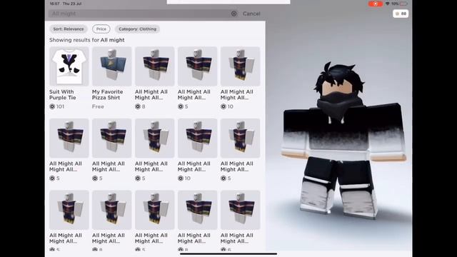The image size is (457, 257).
Task: Tap the 16:07 Thu 23 Jul clock
Action: pyautogui.click(x=66, y=4)
